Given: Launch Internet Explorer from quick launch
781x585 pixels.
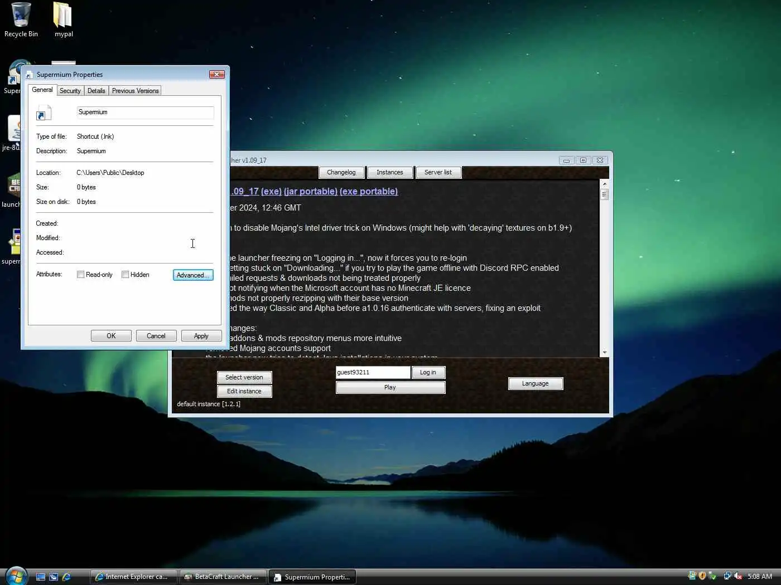Looking at the screenshot, I should (66, 577).
